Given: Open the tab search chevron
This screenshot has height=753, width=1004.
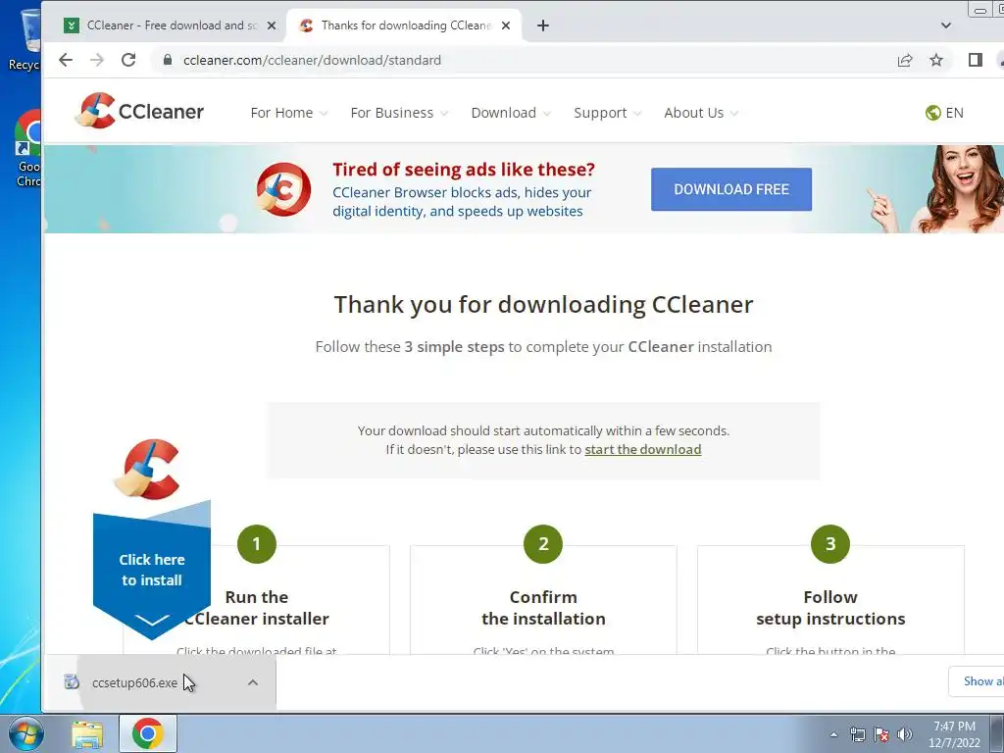Looking at the screenshot, I should point(946,25).
